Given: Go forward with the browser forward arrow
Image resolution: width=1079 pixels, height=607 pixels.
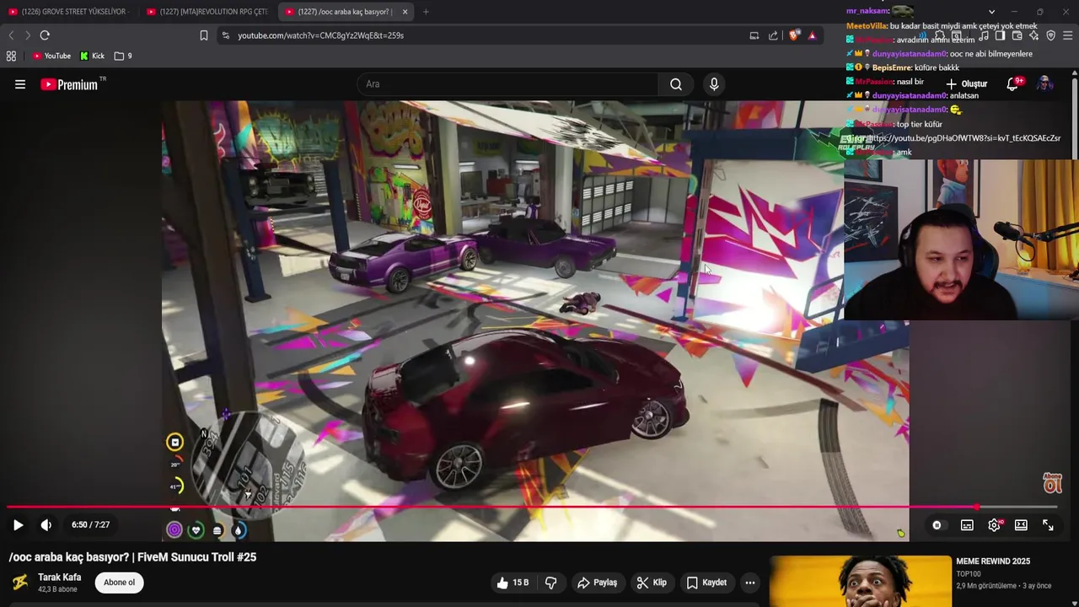Looking at the screenshot, I should [28, 35].
